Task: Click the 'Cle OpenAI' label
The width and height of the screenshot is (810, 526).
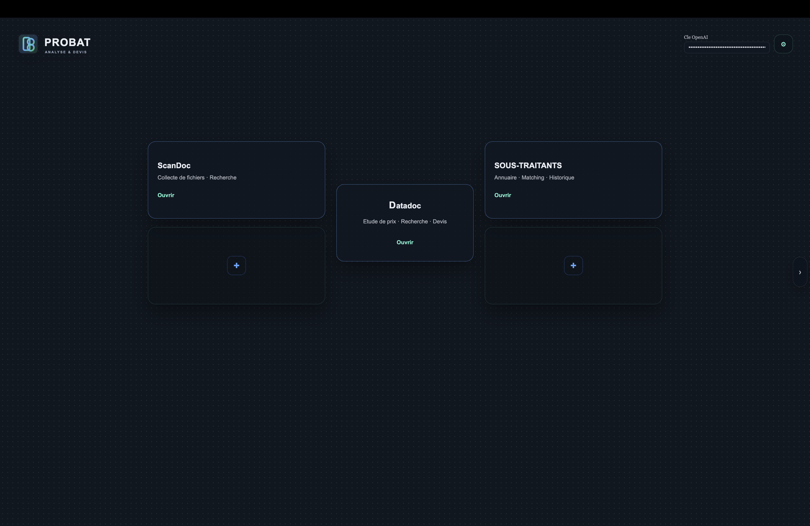Action: click(x=696, y=37)
